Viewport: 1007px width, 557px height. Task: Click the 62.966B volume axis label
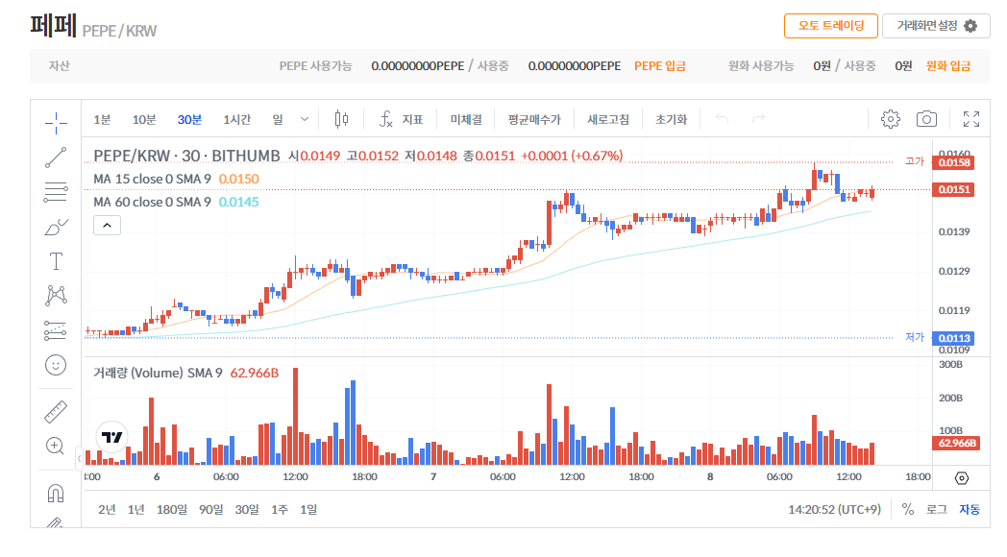pos(956,443)
